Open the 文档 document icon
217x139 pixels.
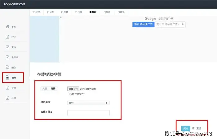pos(7,47)
